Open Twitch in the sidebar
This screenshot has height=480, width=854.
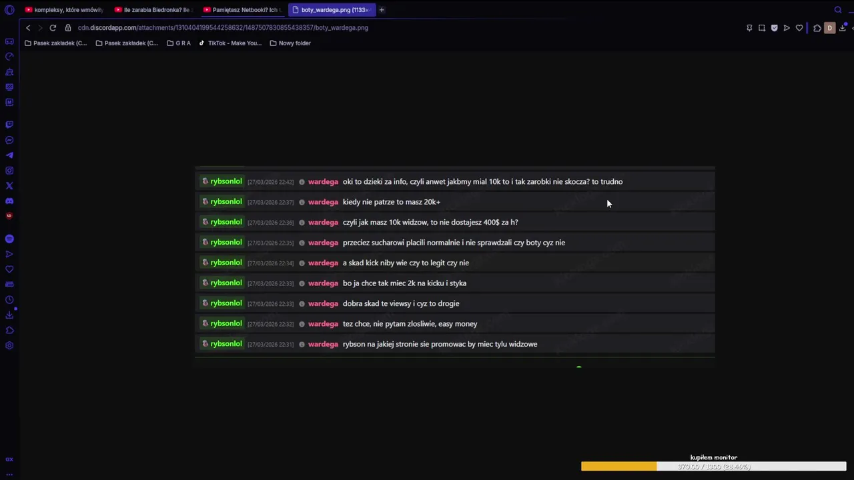click(9, 125)
